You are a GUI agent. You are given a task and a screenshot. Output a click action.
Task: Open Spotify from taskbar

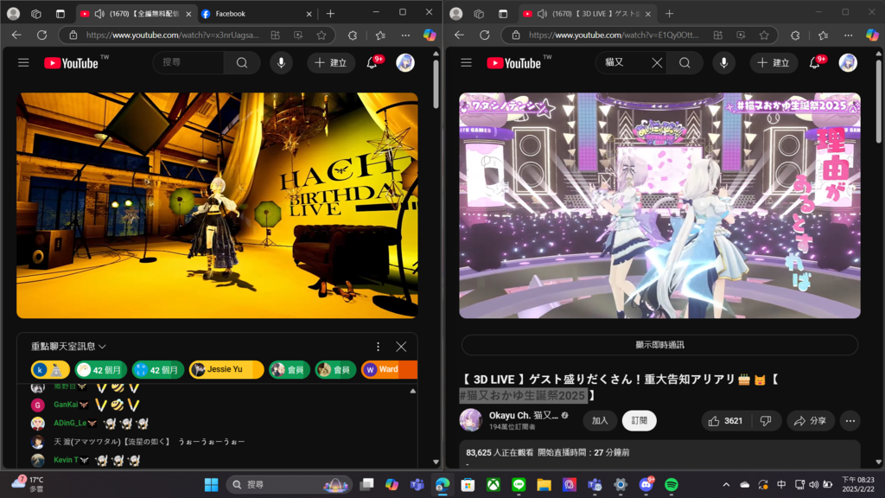671,484
